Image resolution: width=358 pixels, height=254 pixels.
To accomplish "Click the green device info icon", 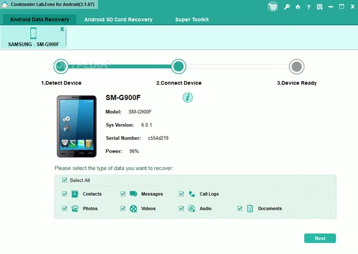I will point(187,97).
